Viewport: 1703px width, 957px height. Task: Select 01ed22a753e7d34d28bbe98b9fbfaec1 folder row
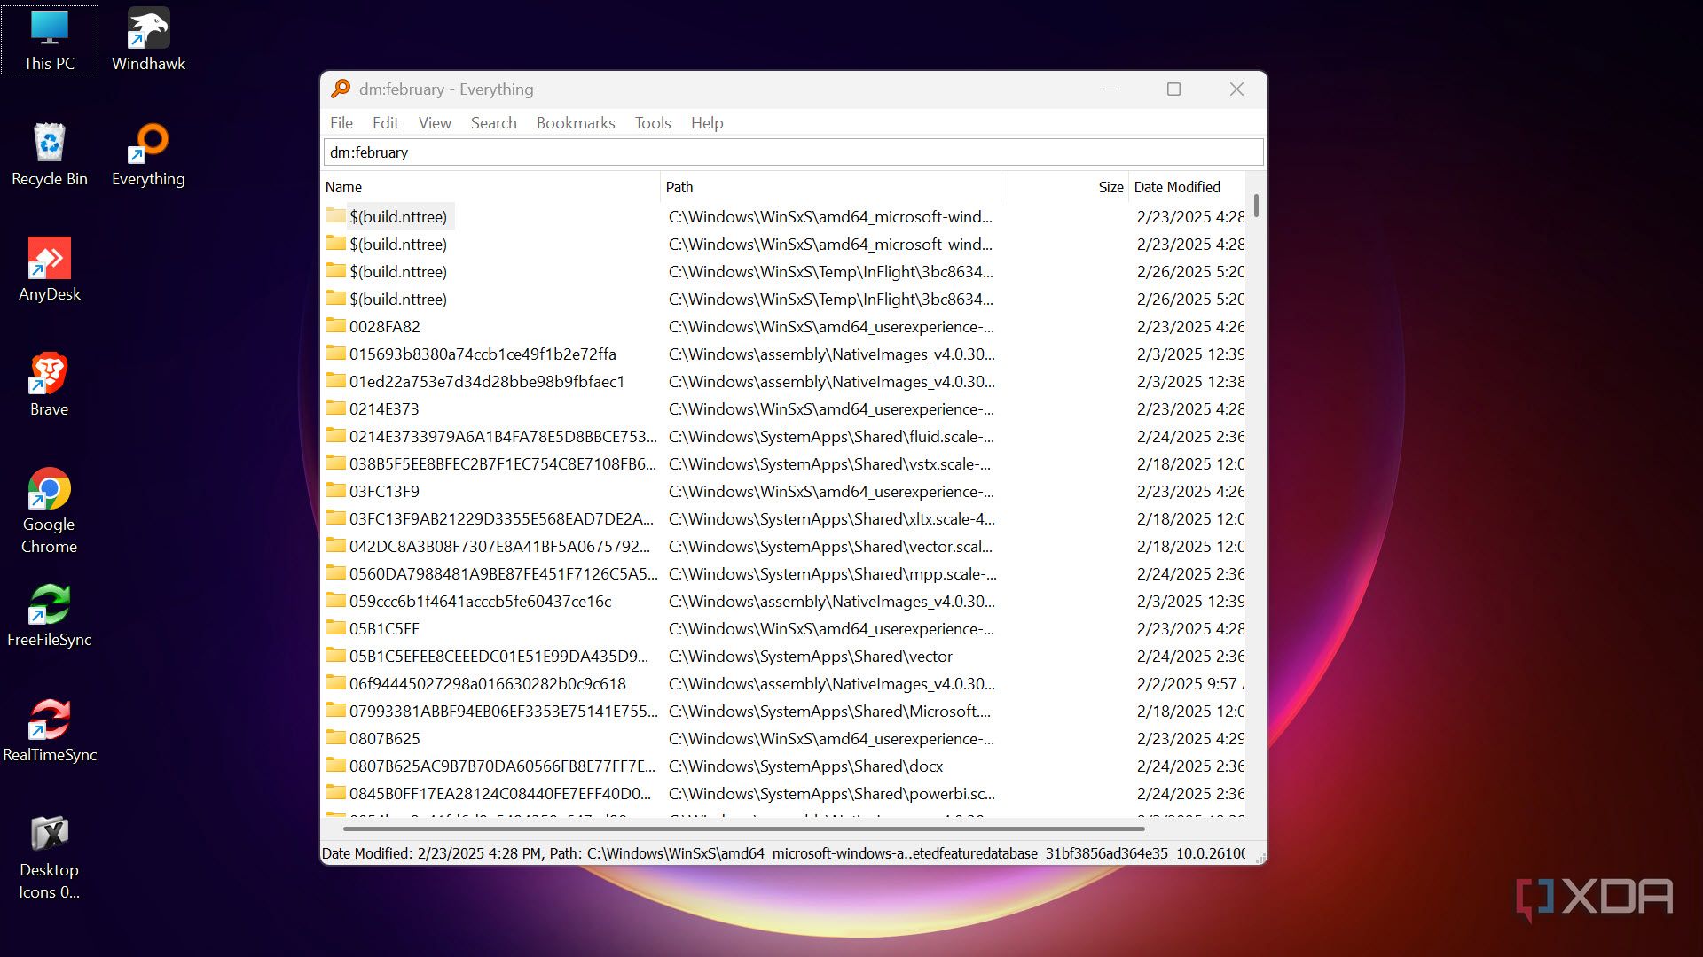pyautogui.click(x=784, y=381)
